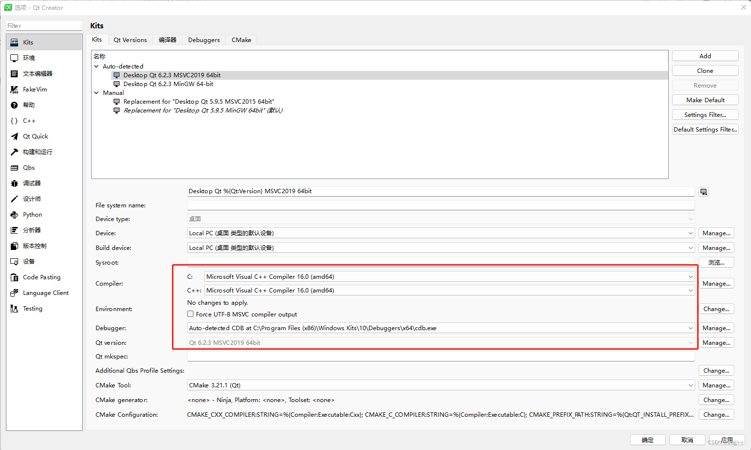Click the File system name field
The height and width of the screenshot is (450, 751).
441,205
